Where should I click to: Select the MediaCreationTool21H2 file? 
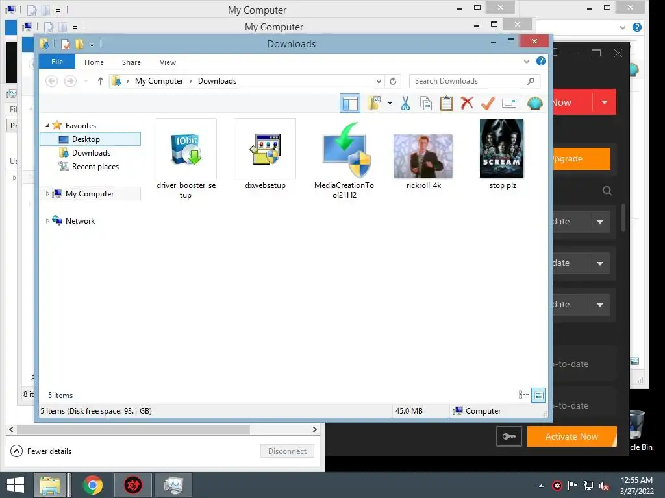tap(344, 160)
